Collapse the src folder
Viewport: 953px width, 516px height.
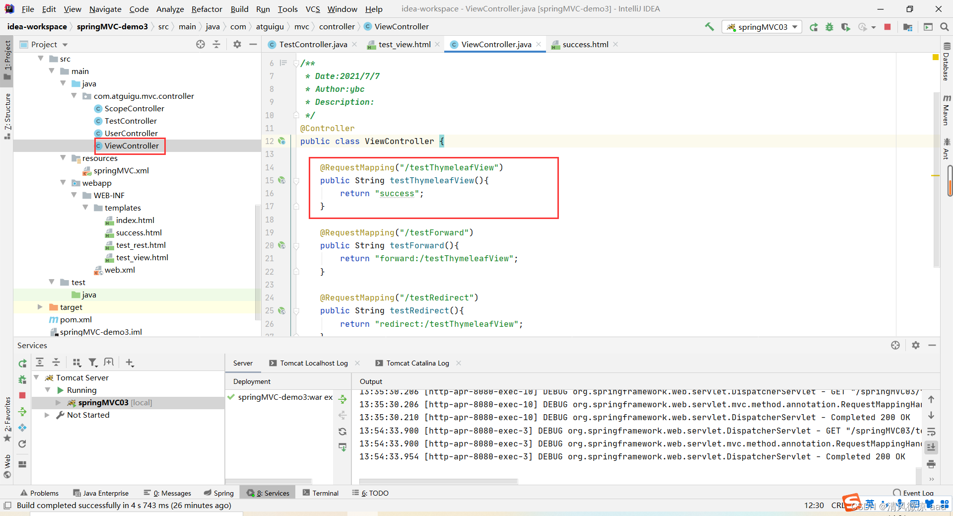pos(41,59)
